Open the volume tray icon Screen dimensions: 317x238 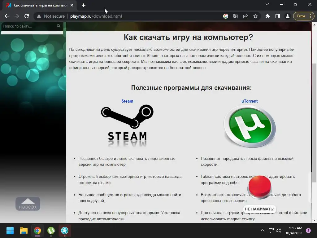pos(279,231)
